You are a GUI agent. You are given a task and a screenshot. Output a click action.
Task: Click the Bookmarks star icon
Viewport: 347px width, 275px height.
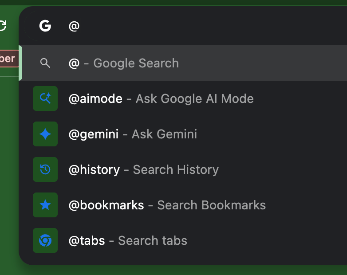pyautogui.click(x=45, y=205)
